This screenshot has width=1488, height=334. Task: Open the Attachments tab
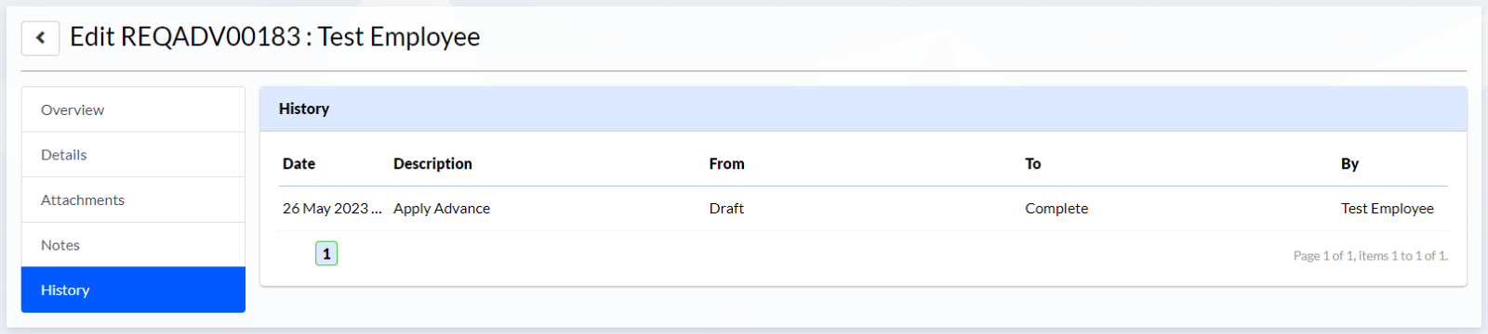[x=133, y=199]
